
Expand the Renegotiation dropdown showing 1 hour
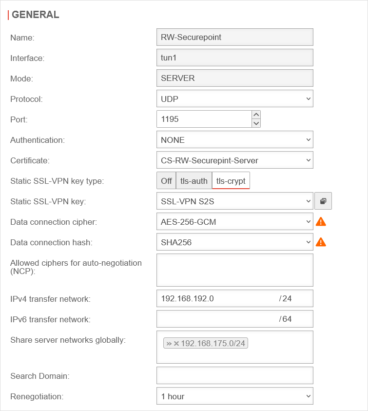234,396
